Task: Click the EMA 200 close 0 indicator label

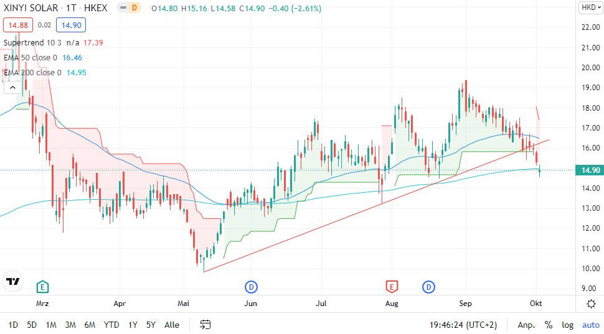Action: [x=32, y=72]
